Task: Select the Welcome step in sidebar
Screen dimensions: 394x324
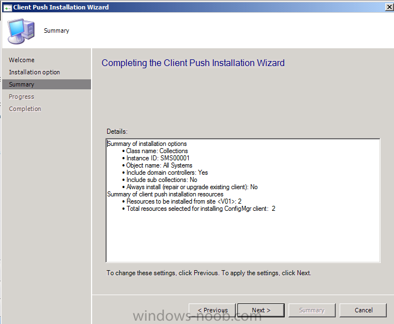Action: click(x=22, y=60)
